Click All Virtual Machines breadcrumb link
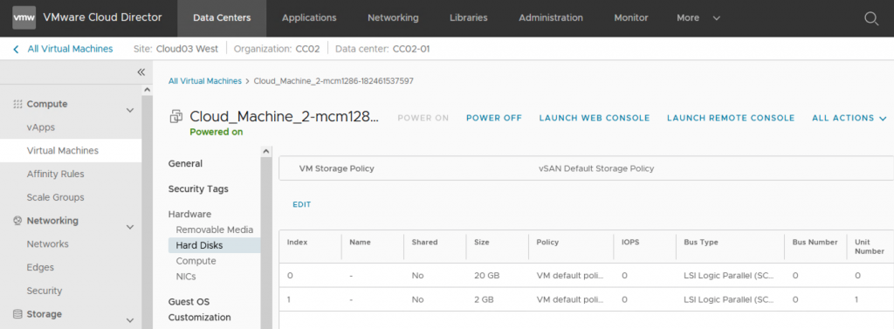The width and height of the screenshot is (894, 329). click(204, 81)
